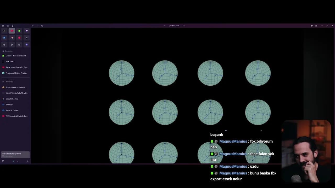Screen dimensions: 335x188
Task: Open blue-purple favorite in third row
Action: pos(27,45)
